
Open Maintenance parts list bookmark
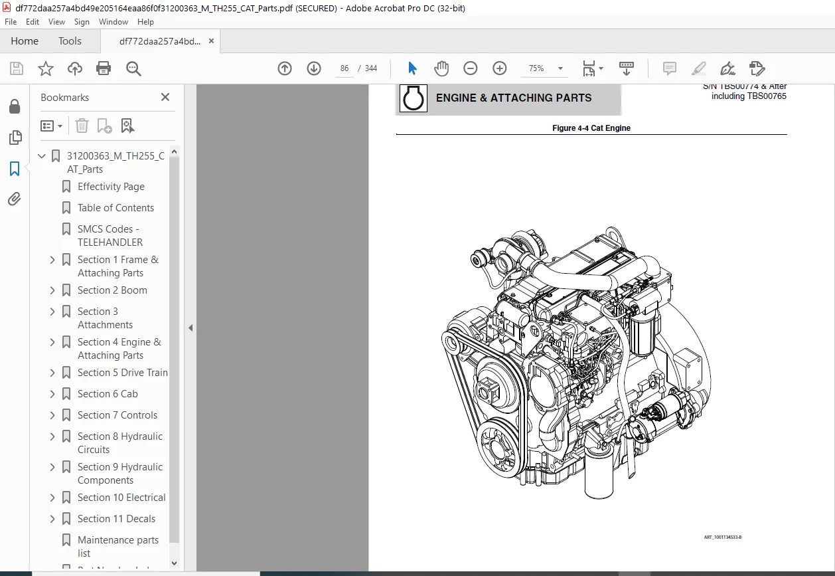[x=118, y=547]
